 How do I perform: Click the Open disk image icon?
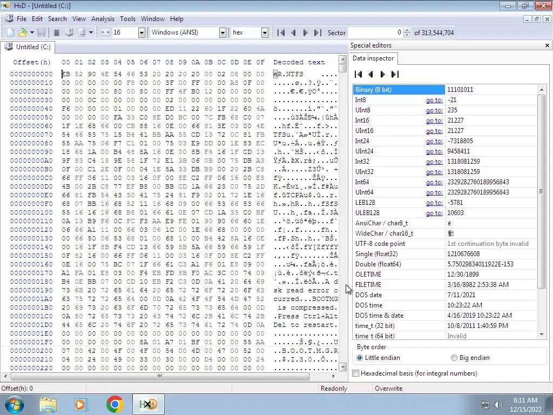click(82, 32)
